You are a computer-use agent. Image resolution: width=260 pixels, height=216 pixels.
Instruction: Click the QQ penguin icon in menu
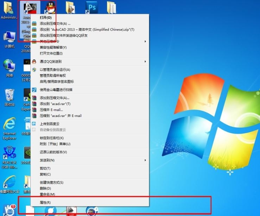(x=34, y=61)
